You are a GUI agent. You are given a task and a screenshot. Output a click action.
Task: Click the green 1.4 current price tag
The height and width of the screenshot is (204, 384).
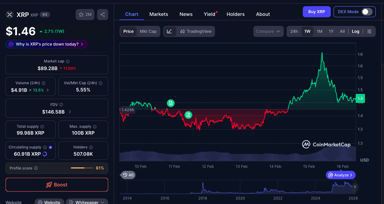[x=360, y=99]
